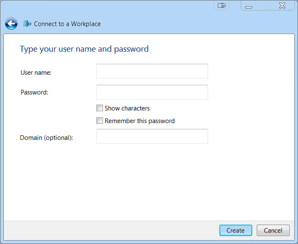Image resolution: width=298 pixels, height=244 pixels.
Task: Close the wizard with the X button
Action: point(282,6)
